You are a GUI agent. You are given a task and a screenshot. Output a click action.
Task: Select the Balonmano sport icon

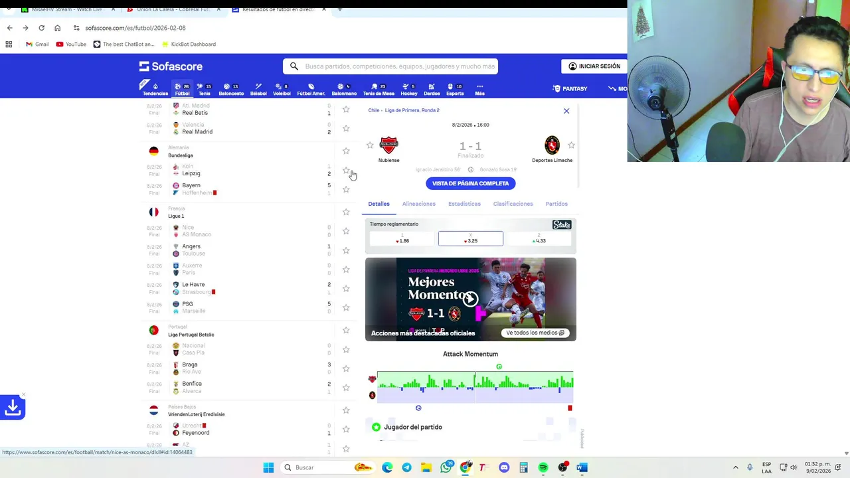[344, 89]
